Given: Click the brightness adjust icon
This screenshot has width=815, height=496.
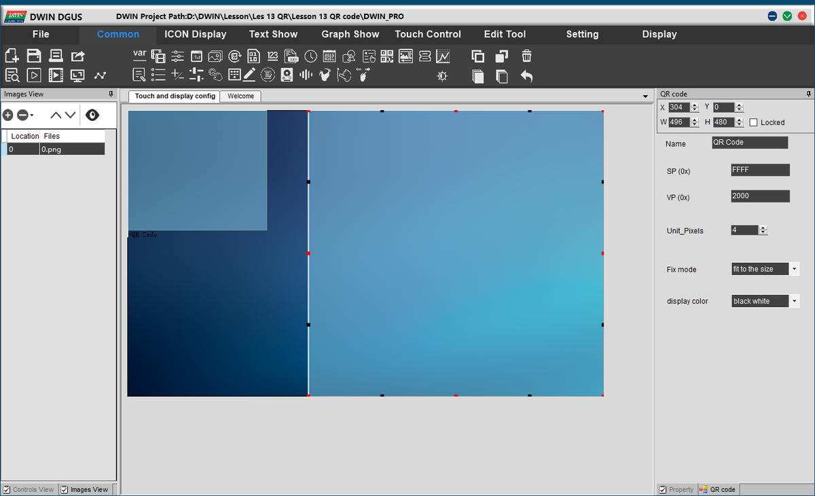Looking at the screenshot, I should [442, 76].
